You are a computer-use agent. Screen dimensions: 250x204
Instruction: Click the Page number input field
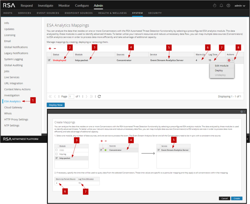coord(71,96)
